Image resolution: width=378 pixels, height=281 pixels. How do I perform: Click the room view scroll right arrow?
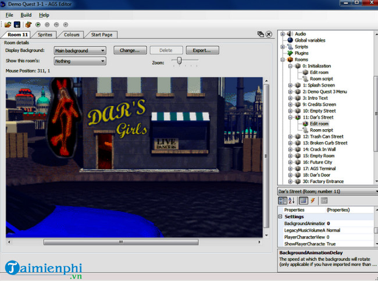(x=259, y=242)
